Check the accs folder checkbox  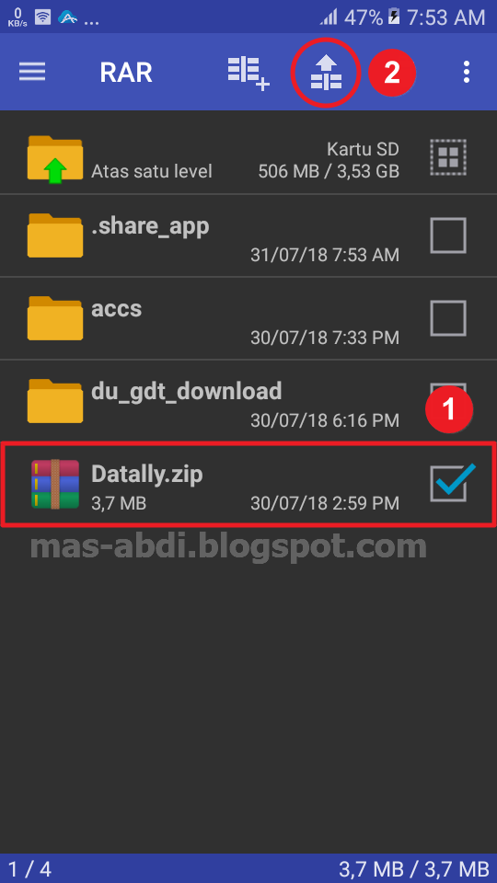(x=448, y=318)
